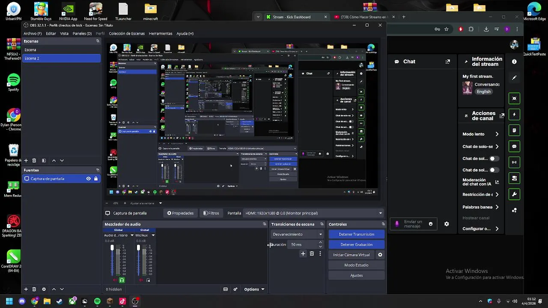
Task: Open virtual camera settings gear
Action: click(380, 255)
